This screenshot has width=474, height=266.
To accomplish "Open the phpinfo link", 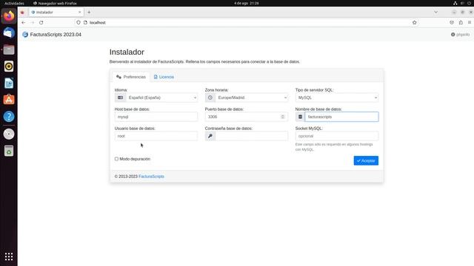I will [461, 35].
